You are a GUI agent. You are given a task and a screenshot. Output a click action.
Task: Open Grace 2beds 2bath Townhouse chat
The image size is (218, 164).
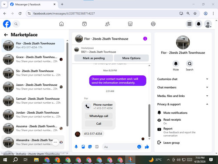point(33,59)
